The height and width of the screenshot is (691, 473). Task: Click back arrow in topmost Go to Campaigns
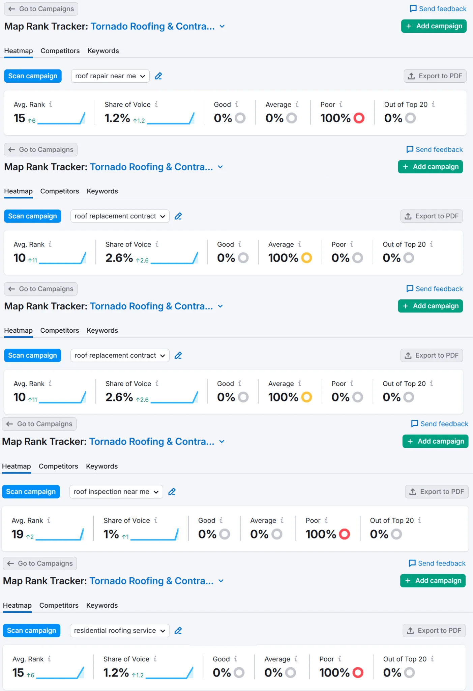click(x=12, y=9)
